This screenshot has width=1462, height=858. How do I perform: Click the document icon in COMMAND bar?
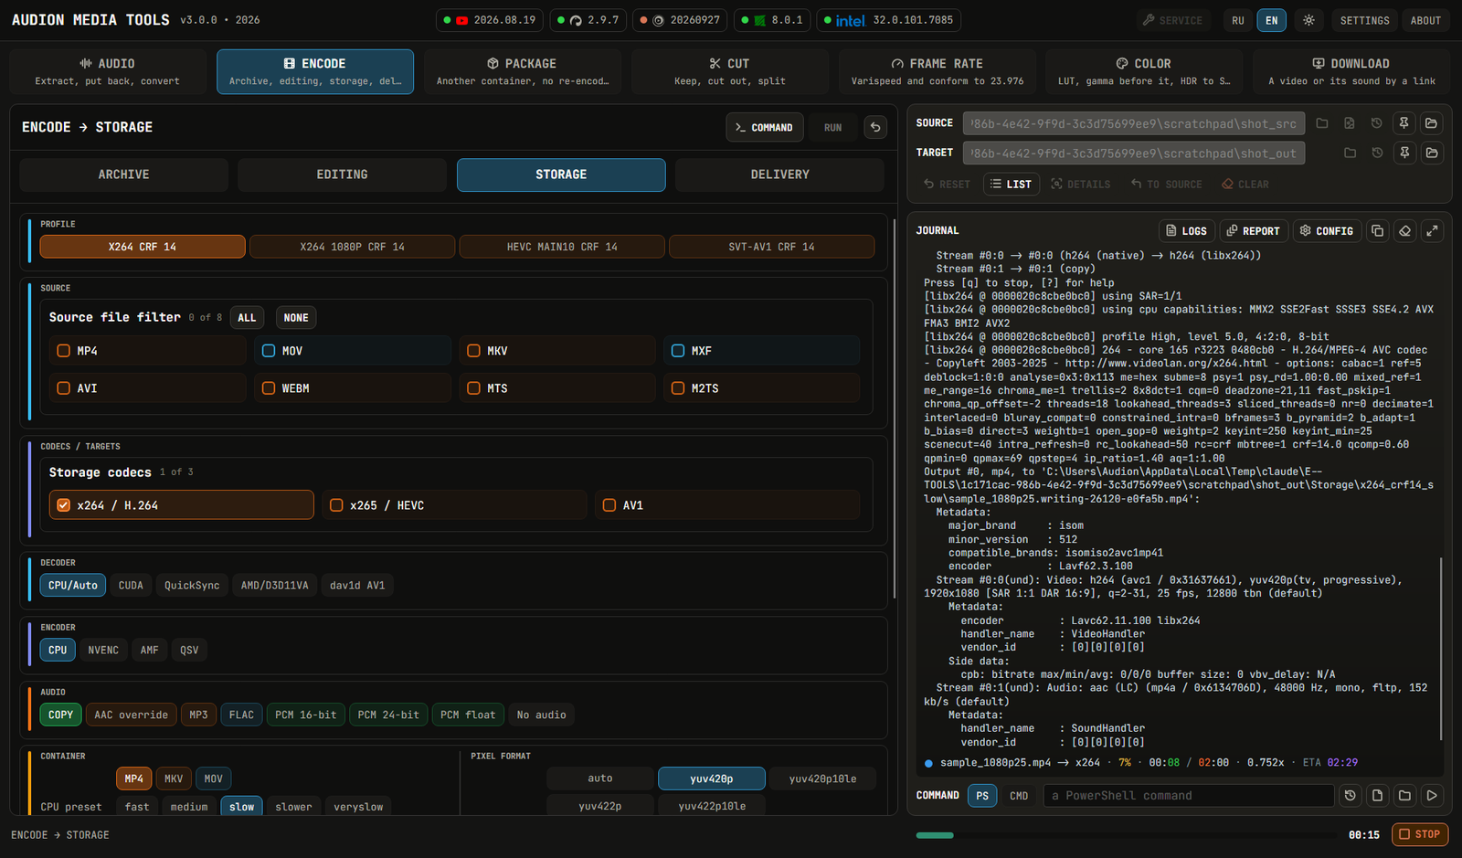1378,796
